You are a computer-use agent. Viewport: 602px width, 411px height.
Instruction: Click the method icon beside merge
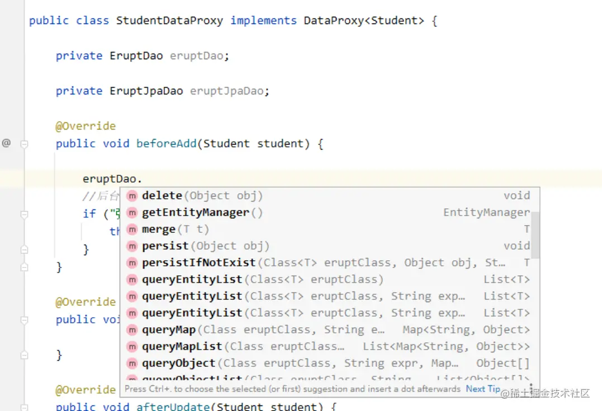132,230
